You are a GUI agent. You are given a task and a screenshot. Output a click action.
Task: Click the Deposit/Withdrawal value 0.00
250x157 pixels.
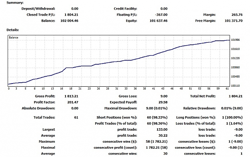[x=75, y=9]
